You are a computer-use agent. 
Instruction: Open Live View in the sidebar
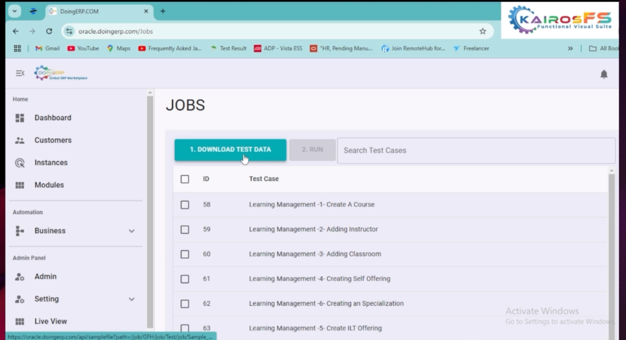tap(50, 322)
